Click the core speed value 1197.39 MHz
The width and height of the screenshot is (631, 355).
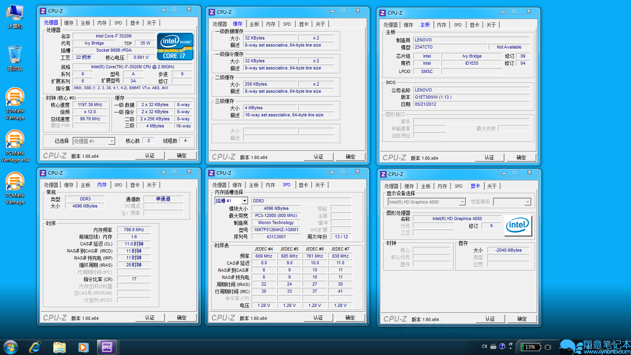[90, 105]
